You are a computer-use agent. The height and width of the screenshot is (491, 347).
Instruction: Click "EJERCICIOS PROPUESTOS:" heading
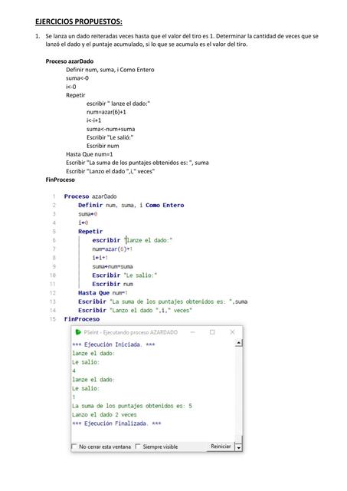coord(79,21)
